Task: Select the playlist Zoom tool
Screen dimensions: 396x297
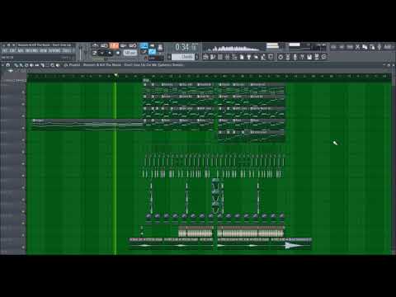Action: pos(53,65)
